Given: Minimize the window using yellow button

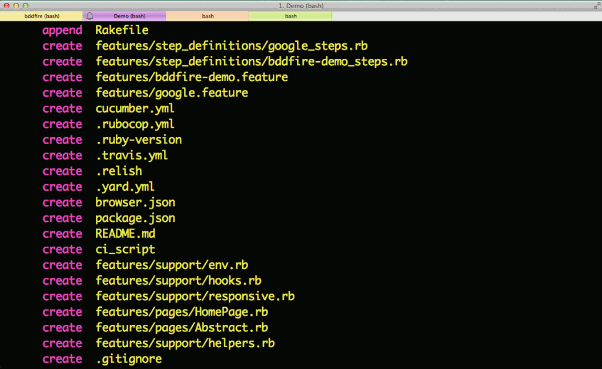Looking at the screenshot, I should [x=16, y=5].
